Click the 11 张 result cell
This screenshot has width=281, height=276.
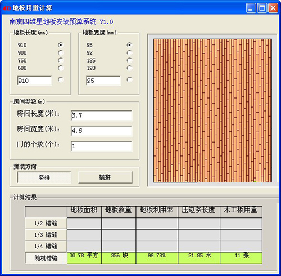pos(241,258)
